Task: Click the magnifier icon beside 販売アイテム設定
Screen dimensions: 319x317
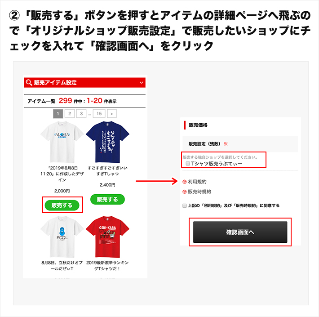Action: (29, 82)
